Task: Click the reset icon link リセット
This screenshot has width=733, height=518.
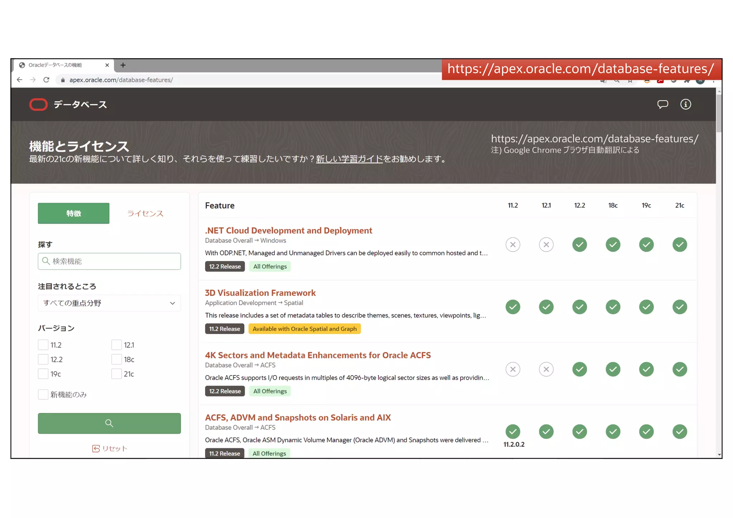Action: tap(110, 448)
